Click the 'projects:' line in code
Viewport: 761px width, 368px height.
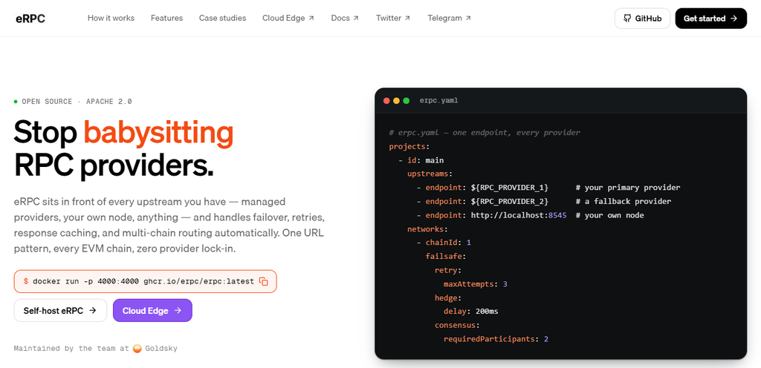point(409,146)
